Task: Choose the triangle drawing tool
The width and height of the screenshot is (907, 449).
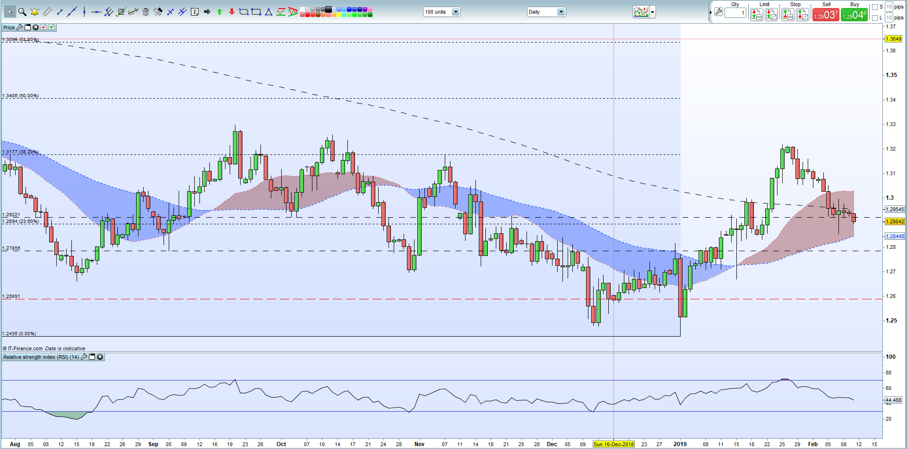Action: [x=268, y=12]
